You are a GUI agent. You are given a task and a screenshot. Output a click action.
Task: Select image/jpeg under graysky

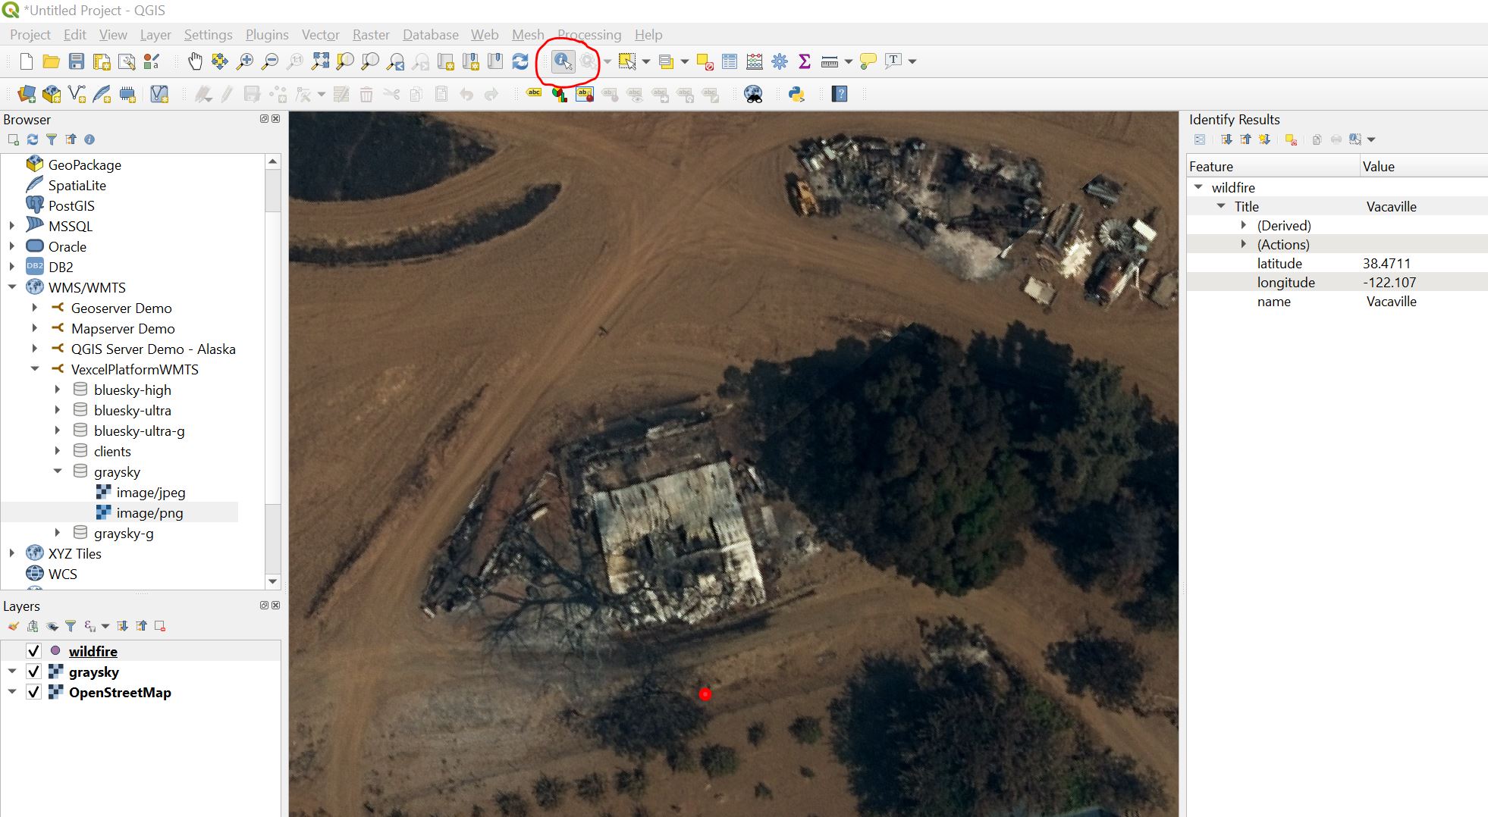click(150, 492)
